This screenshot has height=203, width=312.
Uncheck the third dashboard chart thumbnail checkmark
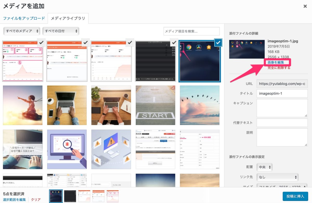coord(130,42)
